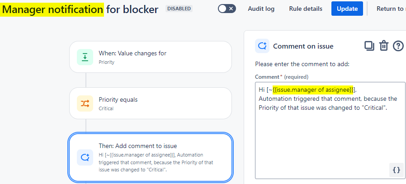
Task: Click the Update button
Action: 347,9
